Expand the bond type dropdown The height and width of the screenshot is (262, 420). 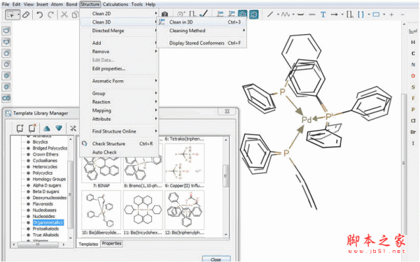point(278,14)
